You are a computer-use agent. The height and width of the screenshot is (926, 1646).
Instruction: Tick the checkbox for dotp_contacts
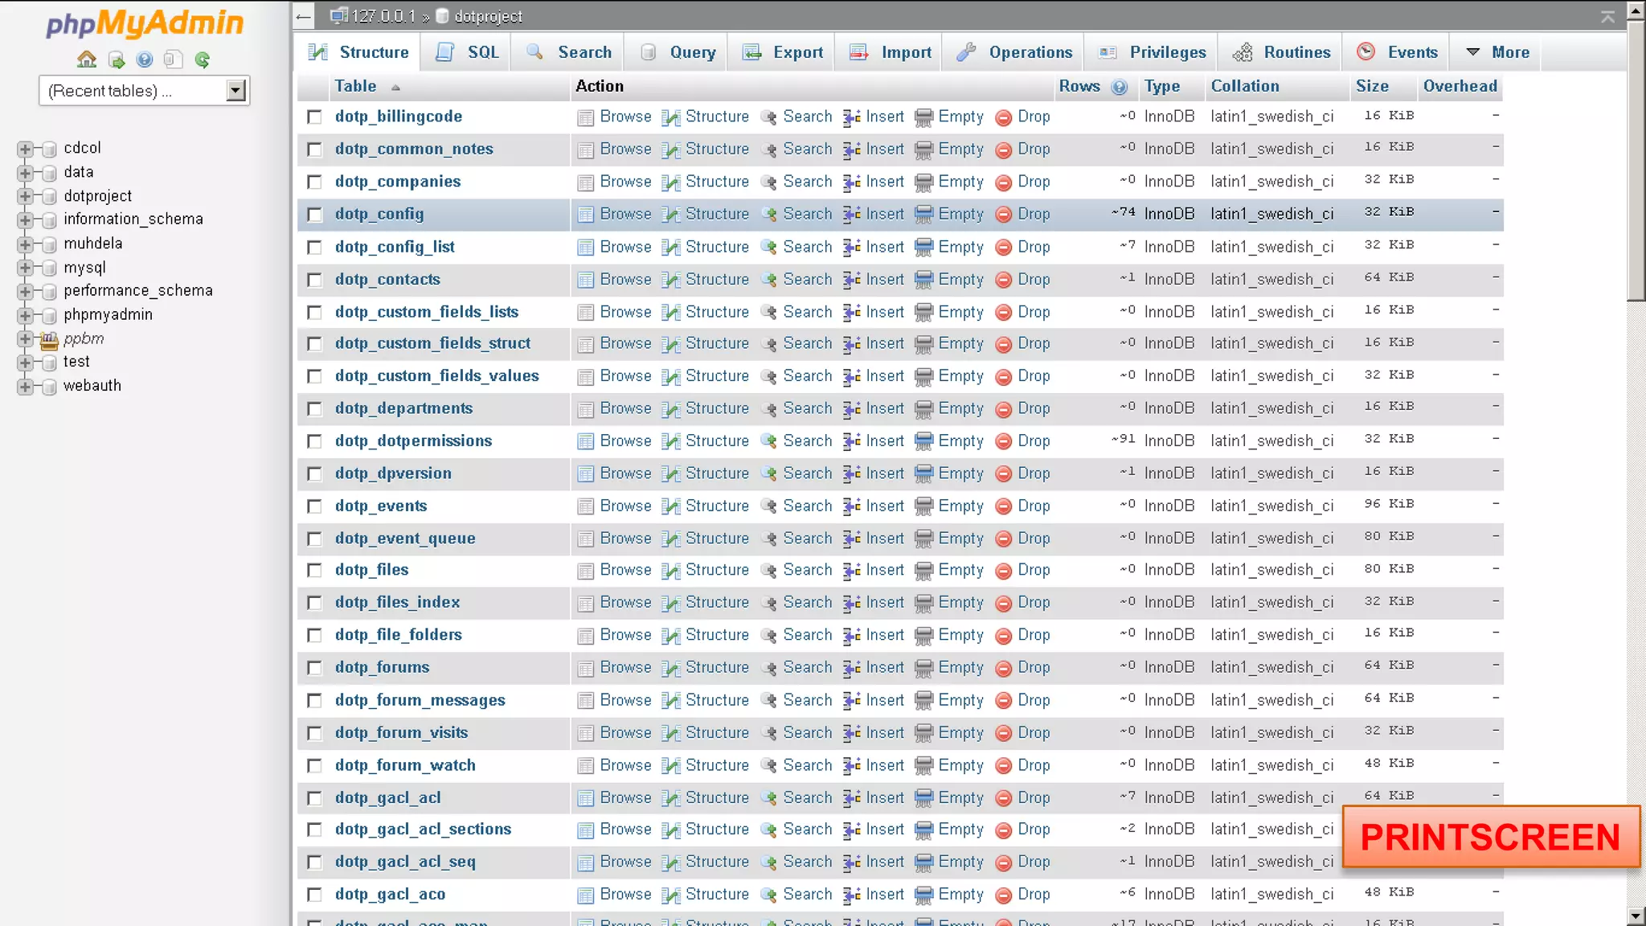point(314,280)
